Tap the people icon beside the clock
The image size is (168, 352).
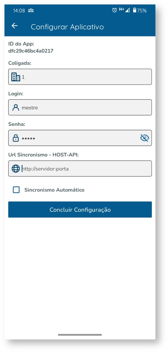click(x=31, y=10)
